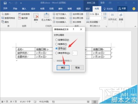
Task: Click 合并单元格 merge cells
Action: pos(76,14)
